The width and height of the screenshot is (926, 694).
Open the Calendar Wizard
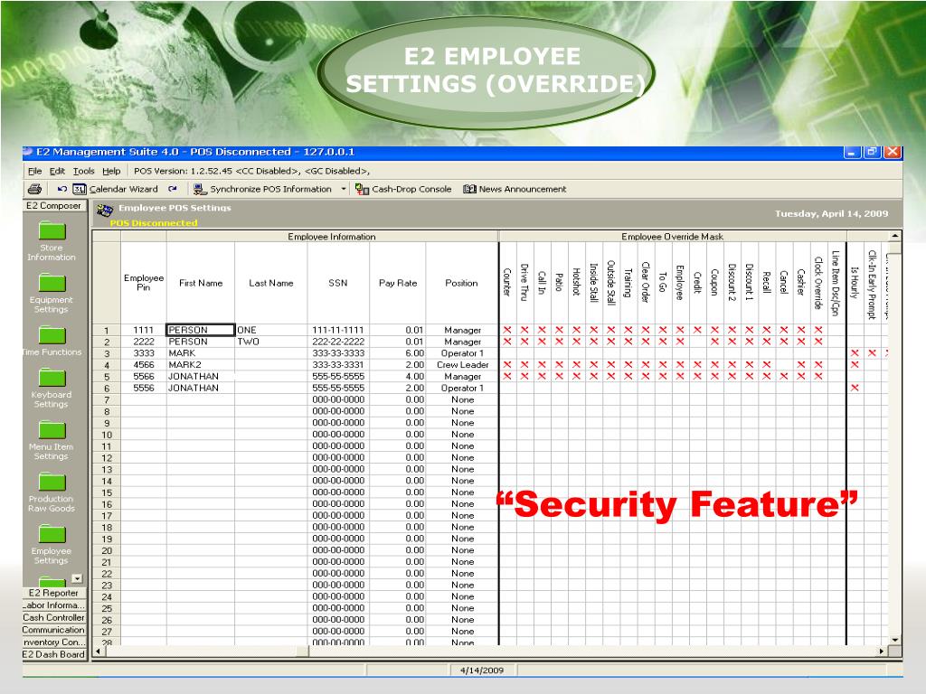pos(116,190)
